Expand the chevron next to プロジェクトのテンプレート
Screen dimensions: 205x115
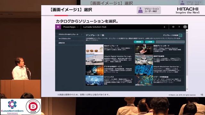[x=81, y=34]
